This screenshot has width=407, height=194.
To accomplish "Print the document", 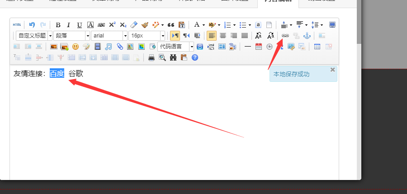I will click(151, 57).
